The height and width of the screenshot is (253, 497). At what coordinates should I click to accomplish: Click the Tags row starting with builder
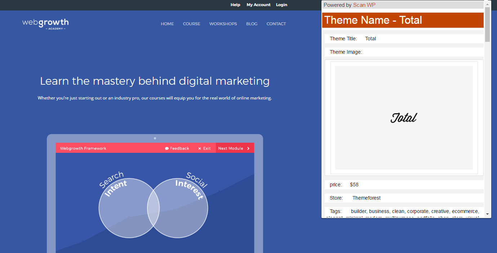click(x=404, y=213)
